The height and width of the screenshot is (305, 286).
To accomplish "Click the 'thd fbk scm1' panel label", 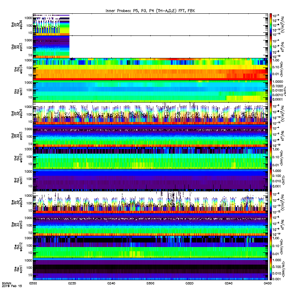I will [18, 180].
